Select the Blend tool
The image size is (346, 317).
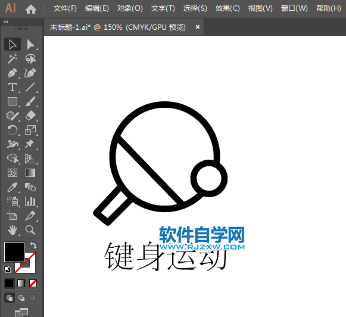click(30, 187)
